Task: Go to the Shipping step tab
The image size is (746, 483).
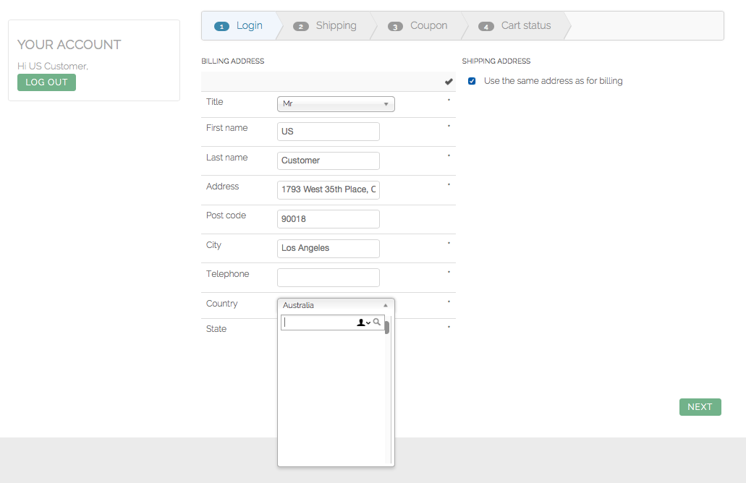Action: (x=336, y=25)
